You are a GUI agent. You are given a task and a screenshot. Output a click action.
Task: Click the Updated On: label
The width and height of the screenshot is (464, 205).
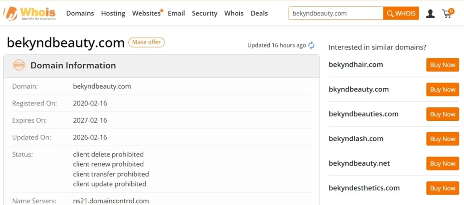pyautogui.click(x=31, y=138)
